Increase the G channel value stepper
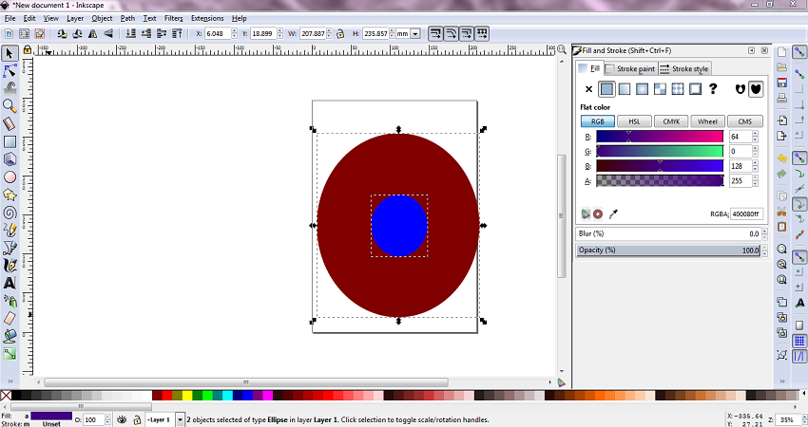The image size is (808, 427). 756,149
